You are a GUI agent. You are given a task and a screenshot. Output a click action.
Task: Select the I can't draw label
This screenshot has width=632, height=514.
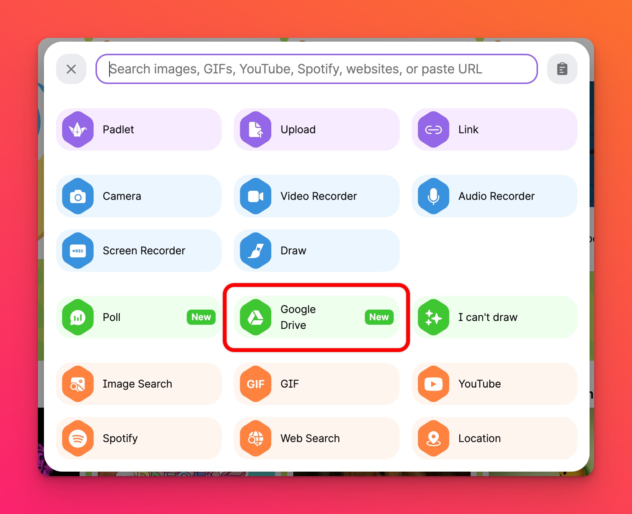click(488, 317)
